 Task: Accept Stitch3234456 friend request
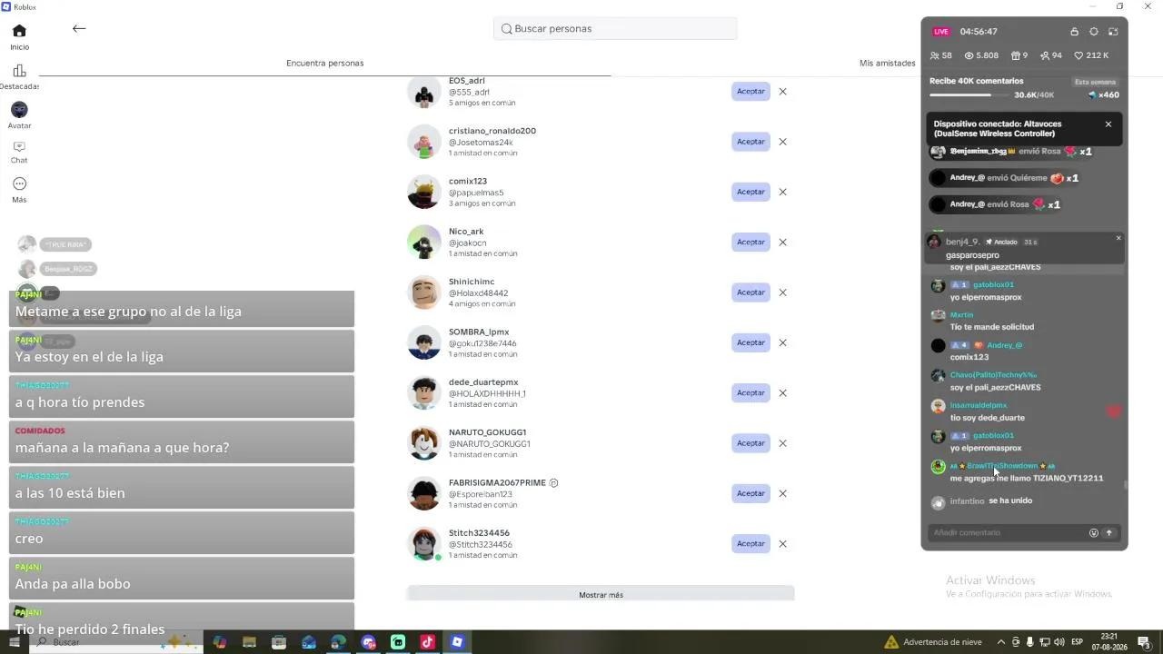(750, 544)
